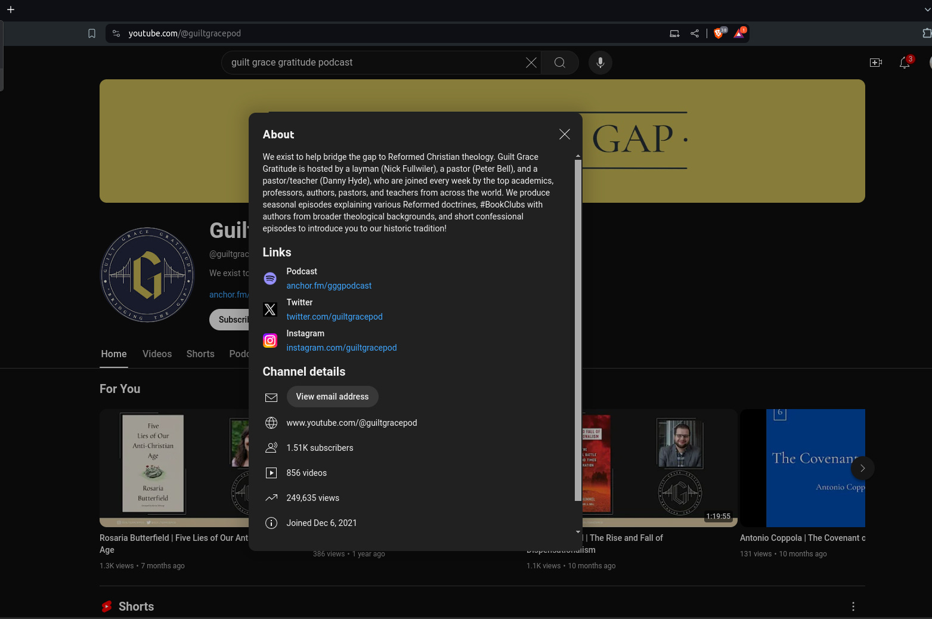The image size is (932, 619).
Task: Click the 856 videos text
Action: (306, 473)
